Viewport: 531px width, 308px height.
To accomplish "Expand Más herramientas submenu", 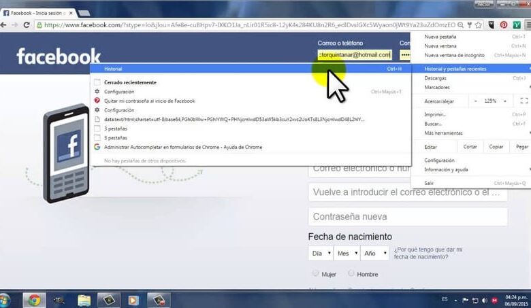I will (470, 133).
